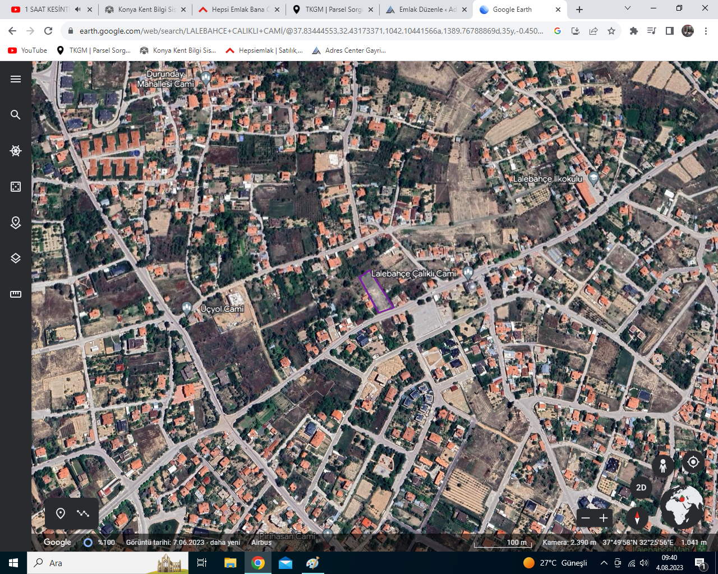Select the measure distance ruler tool
The width and height of the screenshot is (718, 574).
point(16,294)
